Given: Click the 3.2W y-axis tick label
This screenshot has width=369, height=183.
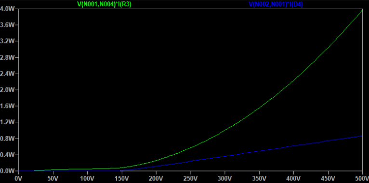Looking at the screenshot, I should (x=8, y=41).
